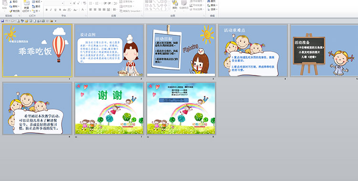Image resolution: width=358 pixels, height=181 pixels.
Task: Click the Increase Font Size icon
Action: (74, 3)
